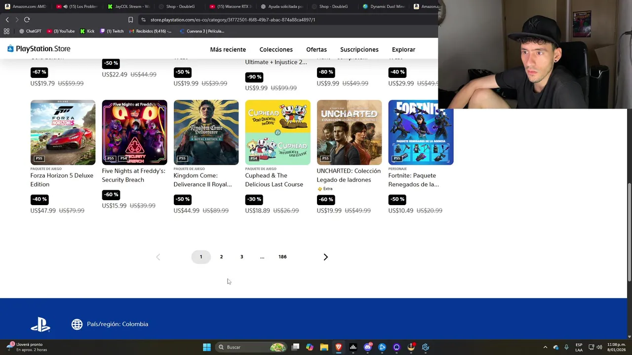Bookmark this page using bookmark icon

[130, 20]
